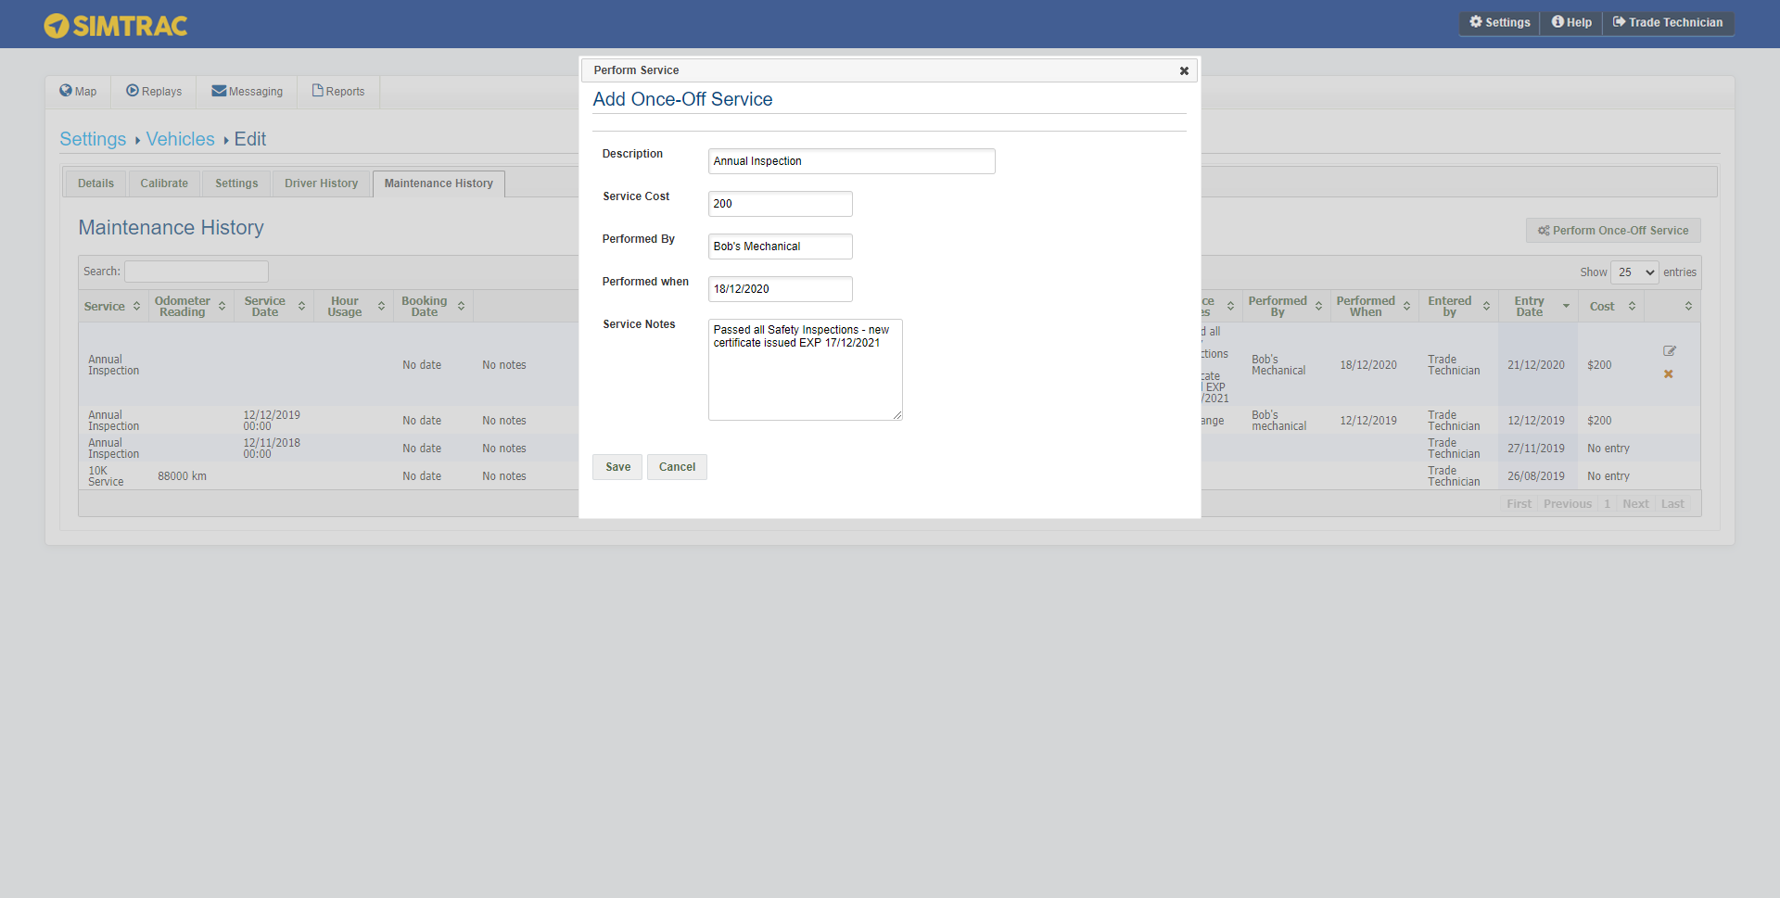Sort by Service Date column
The height and width of the screenshot is (898, 1780).
273,307
